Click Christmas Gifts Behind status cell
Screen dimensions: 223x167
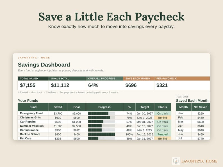(x=163, y=118)
